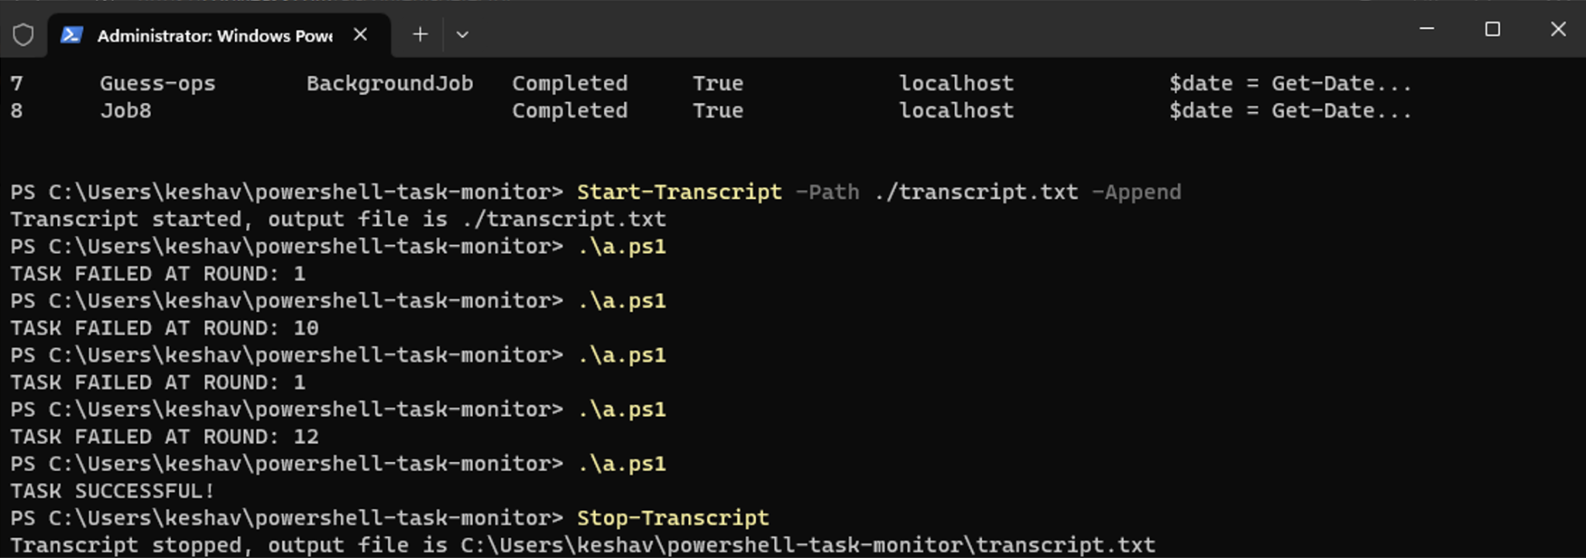
Task: Click the Completed status for Guess-ops
Action: [569, 83]
